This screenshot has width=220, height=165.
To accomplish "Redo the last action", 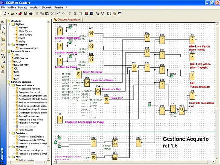I will [x=64, y=13].
